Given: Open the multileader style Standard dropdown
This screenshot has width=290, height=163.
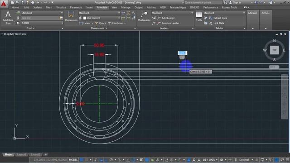Looking at the screenshot, I should pyautogui.click(x=173, y=13).
